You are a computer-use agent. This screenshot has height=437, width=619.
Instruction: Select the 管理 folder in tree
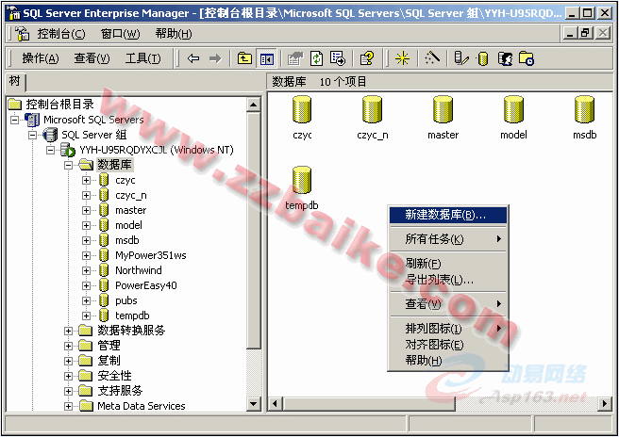point(109,346)
